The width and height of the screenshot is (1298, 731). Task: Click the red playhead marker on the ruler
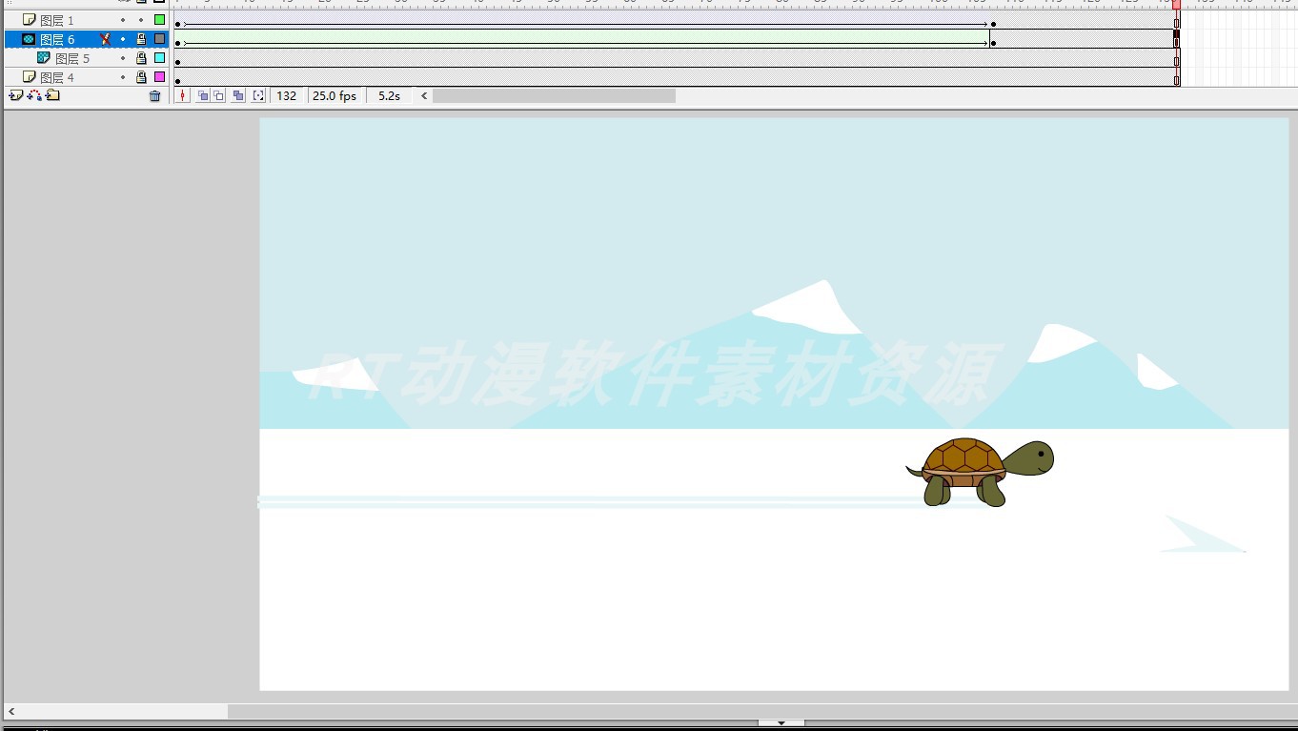point(1177,5)
